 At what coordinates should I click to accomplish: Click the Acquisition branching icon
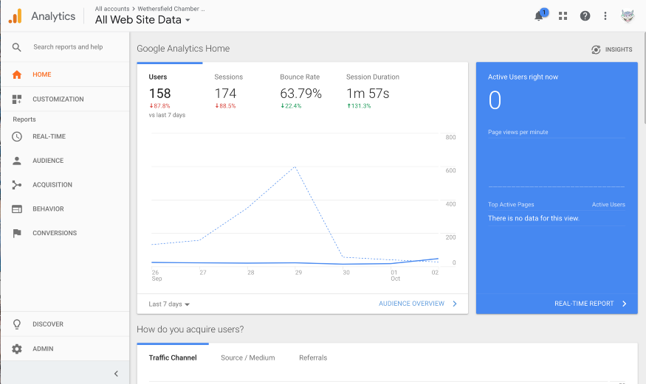pyautogui.click(x=17, y=185)
